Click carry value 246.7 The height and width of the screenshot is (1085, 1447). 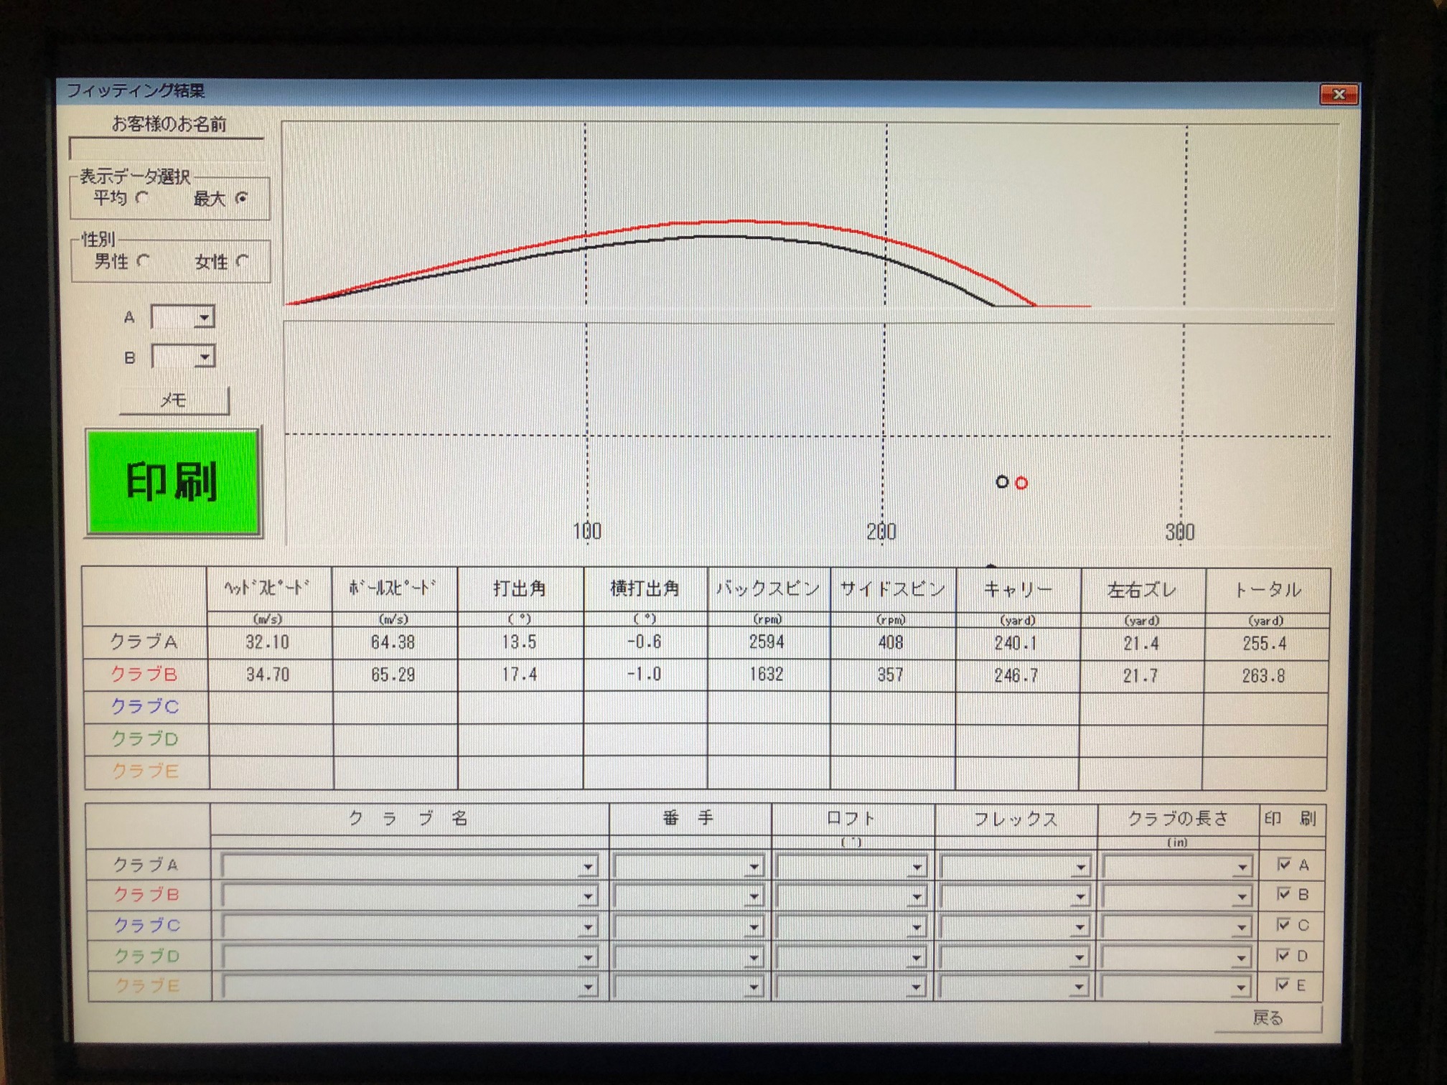coord(1016,676)
